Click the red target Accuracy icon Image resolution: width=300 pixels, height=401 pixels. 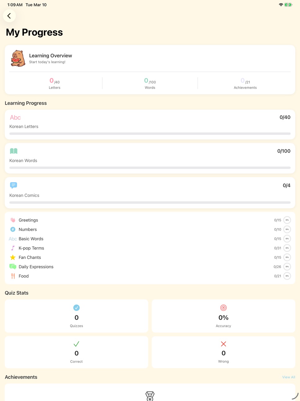[223, 308]
